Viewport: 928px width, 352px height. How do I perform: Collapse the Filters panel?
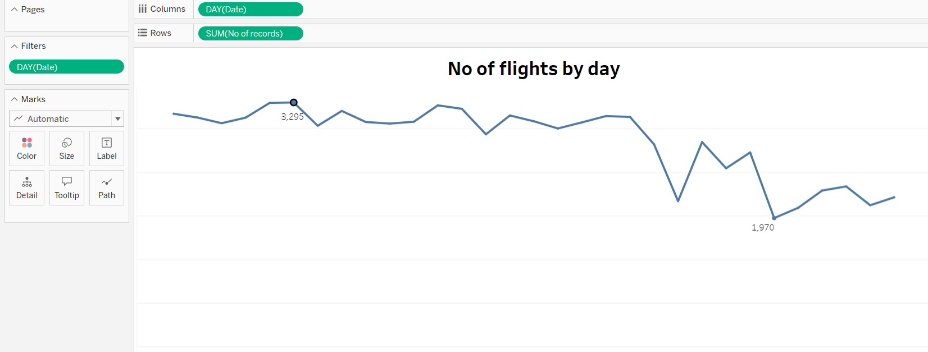coord(14,45)
